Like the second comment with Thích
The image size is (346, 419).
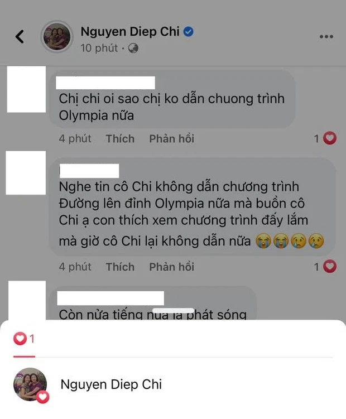pos(120,267)
